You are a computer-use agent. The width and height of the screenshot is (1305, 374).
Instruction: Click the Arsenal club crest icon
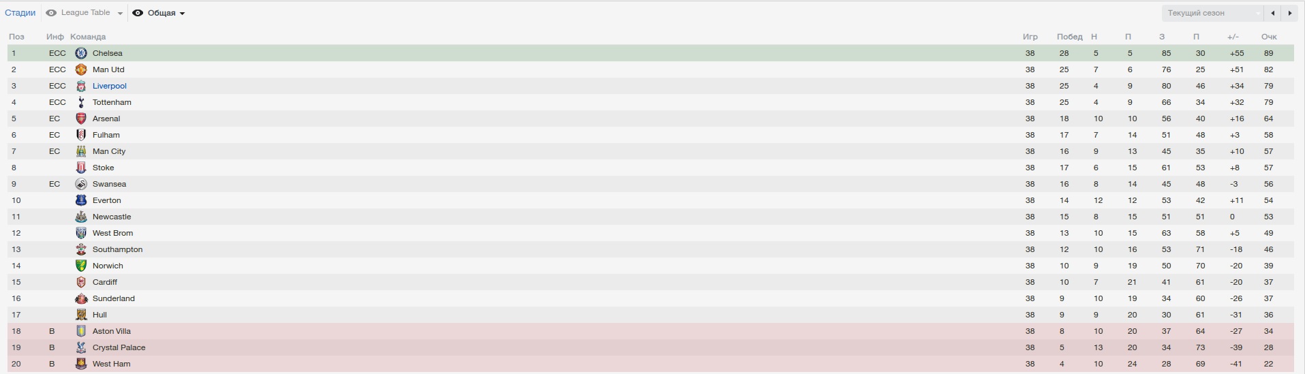(81, 119)
